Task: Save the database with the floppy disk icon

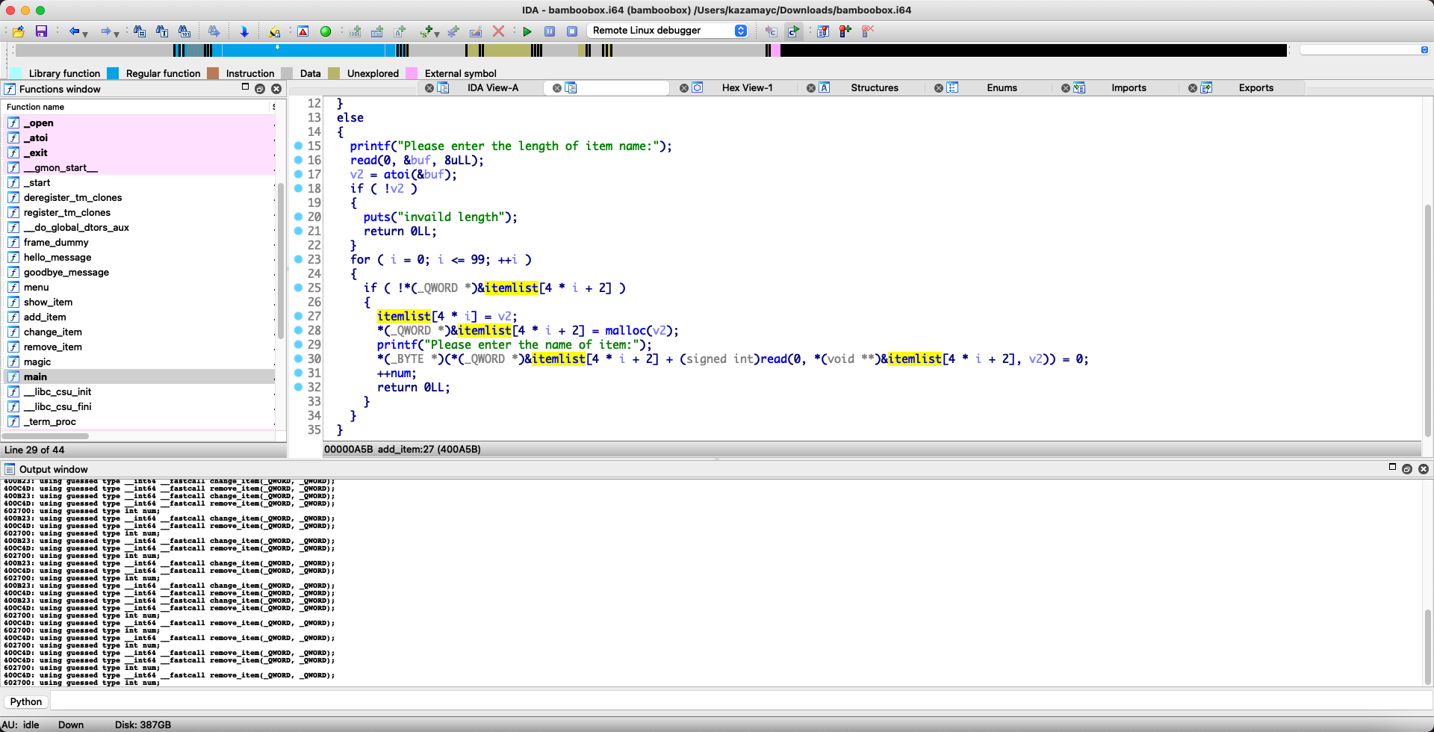Action: [41, 31]
